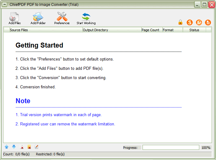The width and height of the screenshot is (216, 160).
Task: Click the yellow remove all files icon
Action: coord(29,147)
